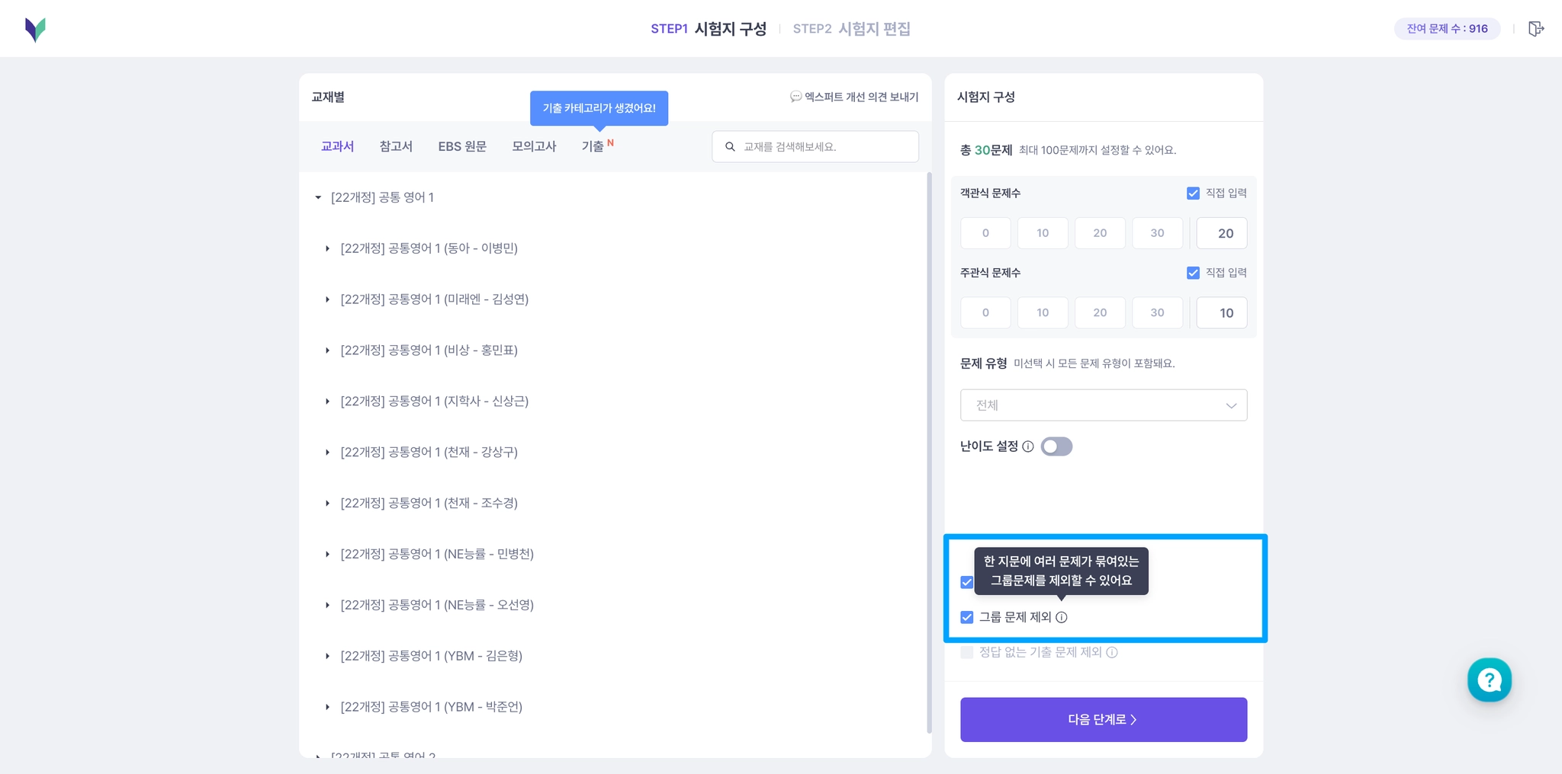Viewport: 1562px width, 774px height.
Task: Click the 교재를 검색해보세요 search field
Action: pyautogui.click(x=815, y=146)
